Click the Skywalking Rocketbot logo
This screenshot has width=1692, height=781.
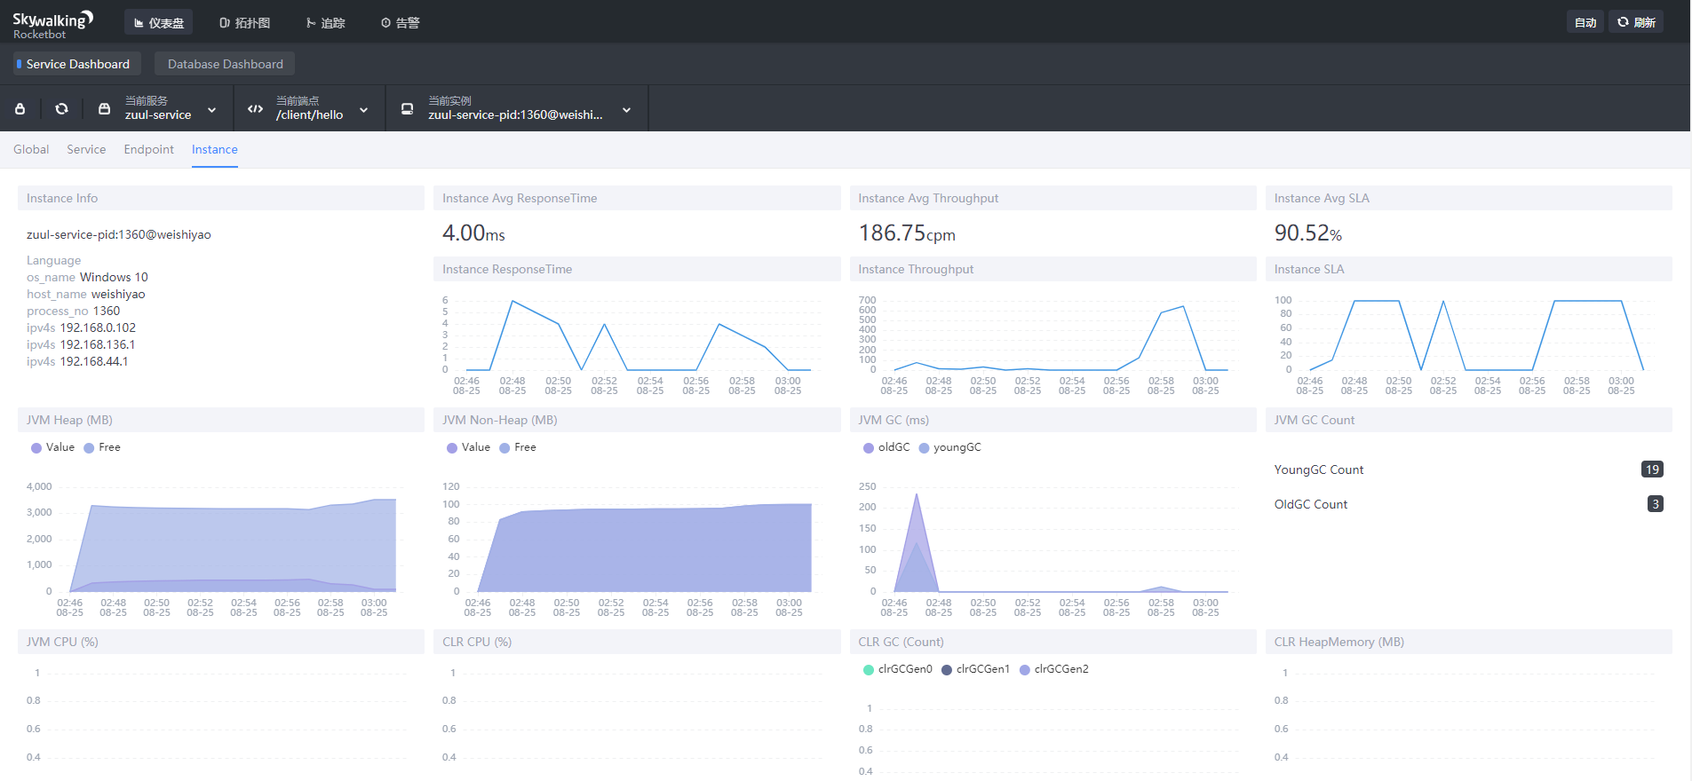[52, 24]
